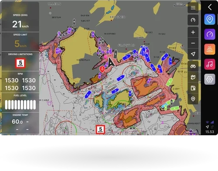This screenshot has width=218, height=171.
Task: Open the gray settings gear app
Action: [210, 79]
